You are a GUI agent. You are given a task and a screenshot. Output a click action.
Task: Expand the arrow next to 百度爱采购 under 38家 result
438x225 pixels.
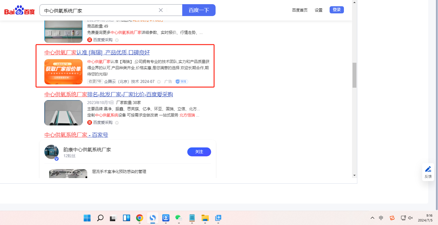[117, 123]
